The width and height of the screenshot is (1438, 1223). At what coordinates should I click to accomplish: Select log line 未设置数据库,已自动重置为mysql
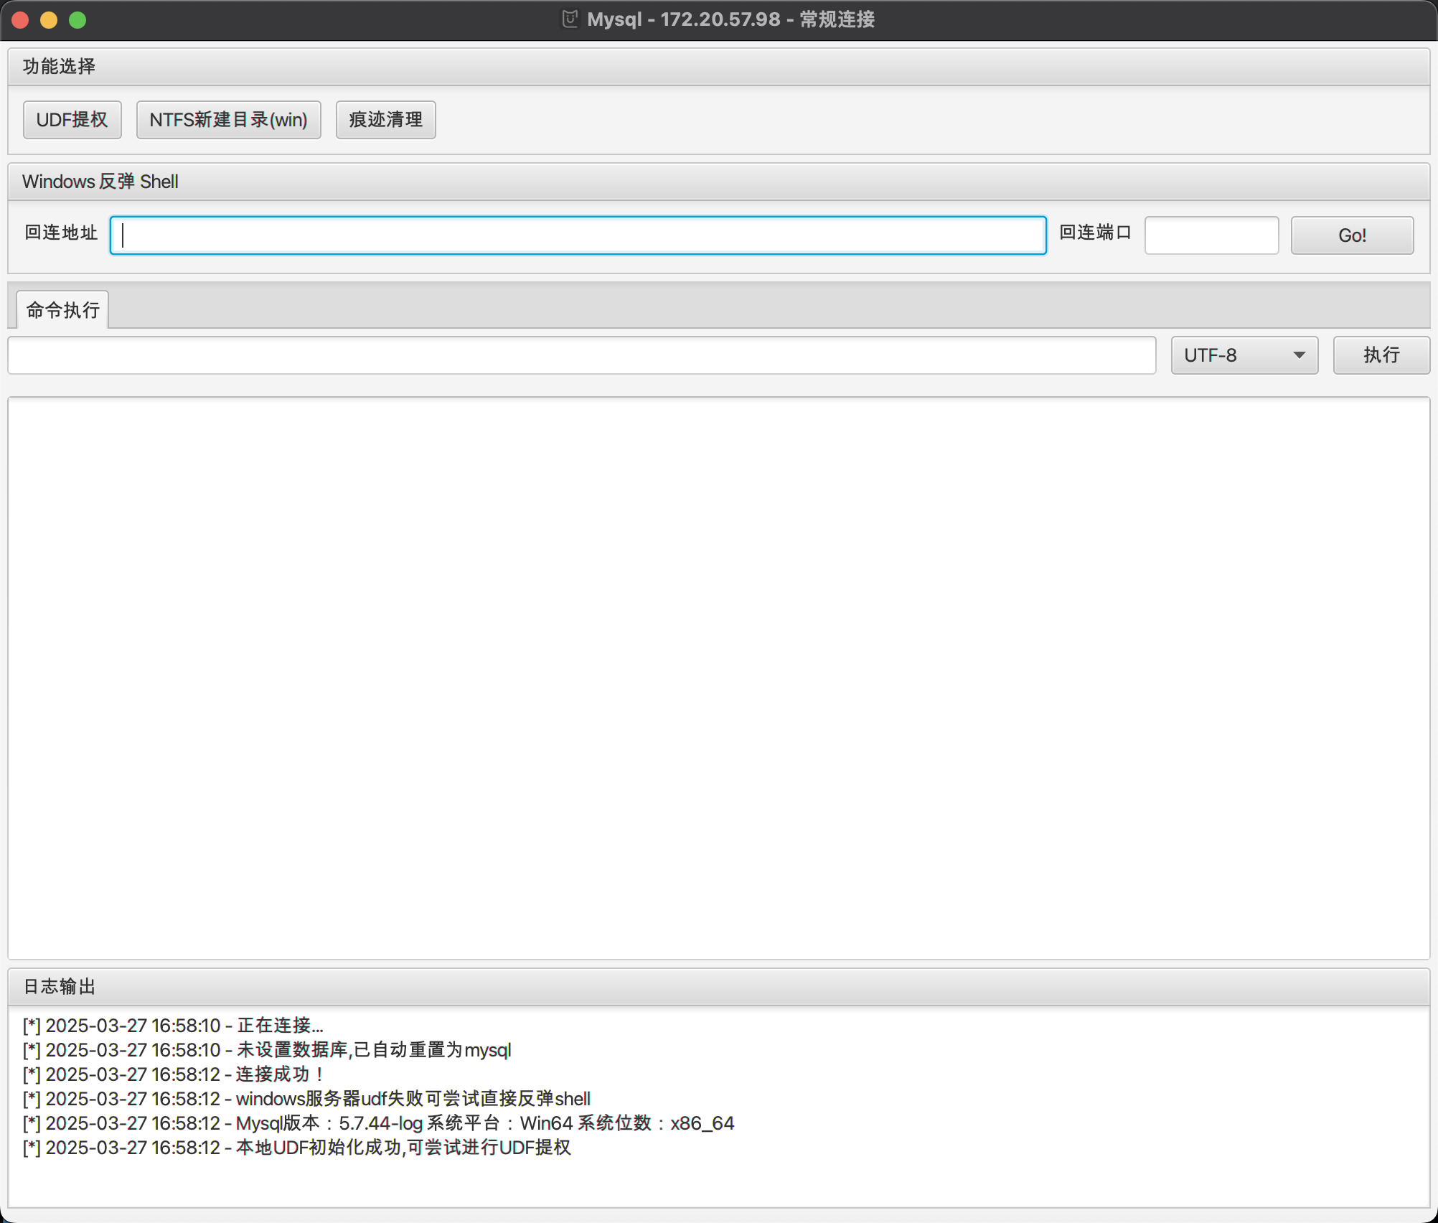[x=267, y=1050]
